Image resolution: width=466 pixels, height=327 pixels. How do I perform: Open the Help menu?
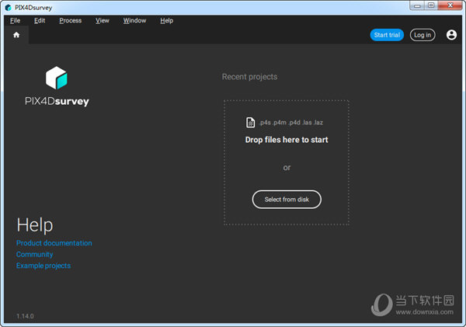click(167, 20)
